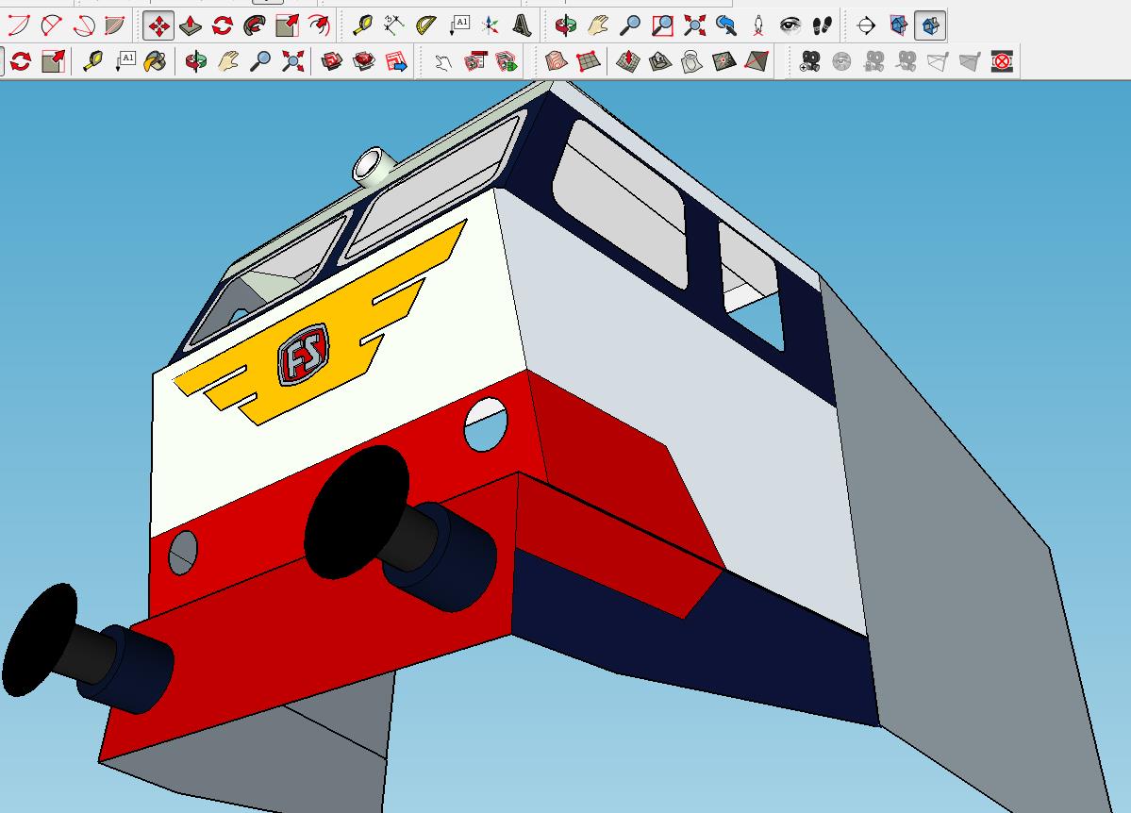Image resolution: width=1131 pixels, height=813 pixels.
Task: Toggle Display Section Planes
Action: pyautogui.click(x=898, y=25)
